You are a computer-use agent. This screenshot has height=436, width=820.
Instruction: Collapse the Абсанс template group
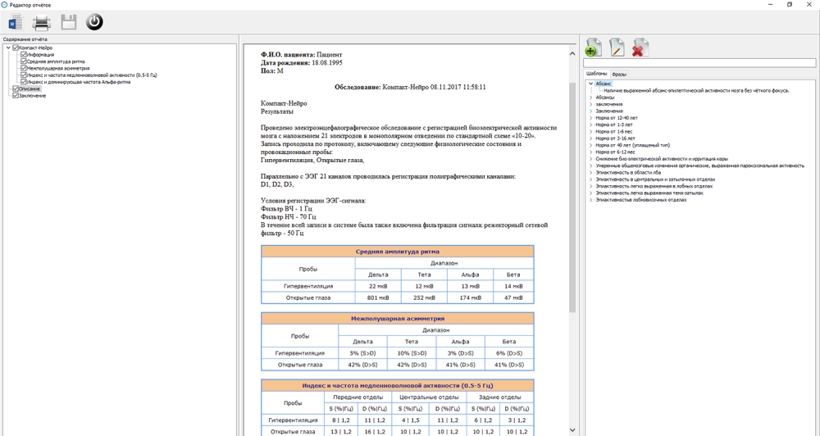(x=590, y=84)
